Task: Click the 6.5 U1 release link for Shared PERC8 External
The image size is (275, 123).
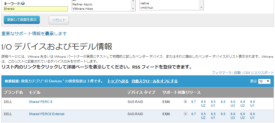Action: pos(213,116)
